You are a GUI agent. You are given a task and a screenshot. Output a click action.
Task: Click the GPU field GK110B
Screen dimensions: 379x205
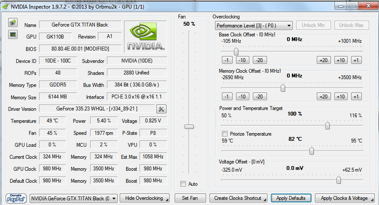(55, 37)
